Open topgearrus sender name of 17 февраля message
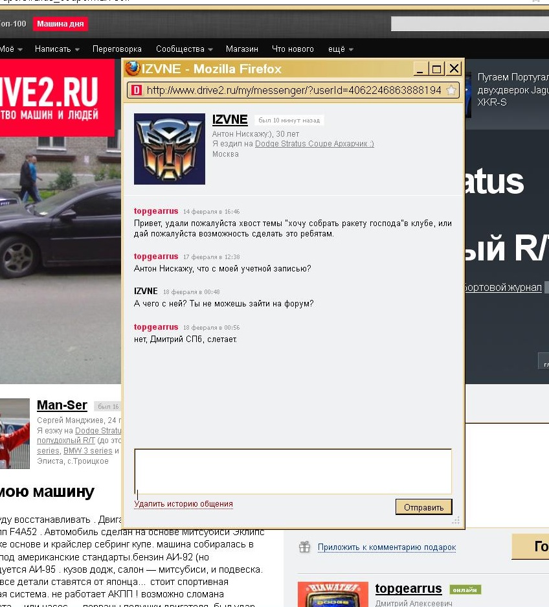 pyautogui.click(x=156, y=257)
